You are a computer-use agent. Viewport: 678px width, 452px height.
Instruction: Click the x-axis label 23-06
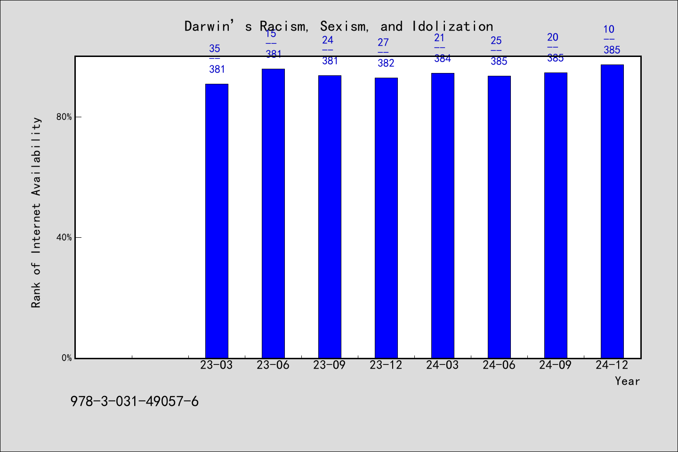273,365
